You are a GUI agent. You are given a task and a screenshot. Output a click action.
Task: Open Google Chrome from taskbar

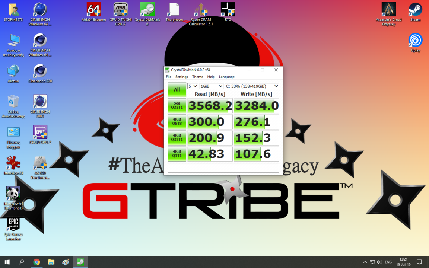[x=36, y=262]
